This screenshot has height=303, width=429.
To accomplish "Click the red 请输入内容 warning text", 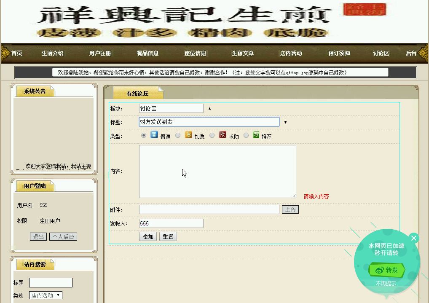I will 316,196.
